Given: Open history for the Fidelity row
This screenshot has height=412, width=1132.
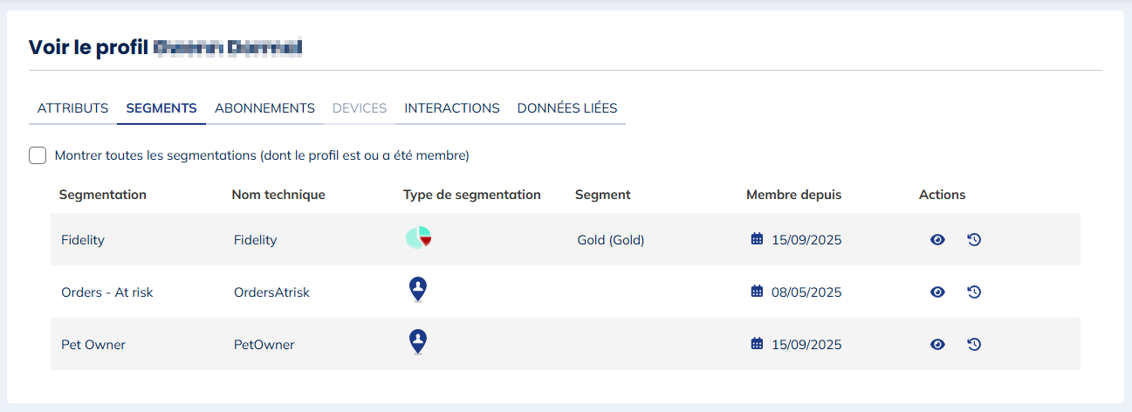Looking at the screenshot, I should [x=974, y=239].
